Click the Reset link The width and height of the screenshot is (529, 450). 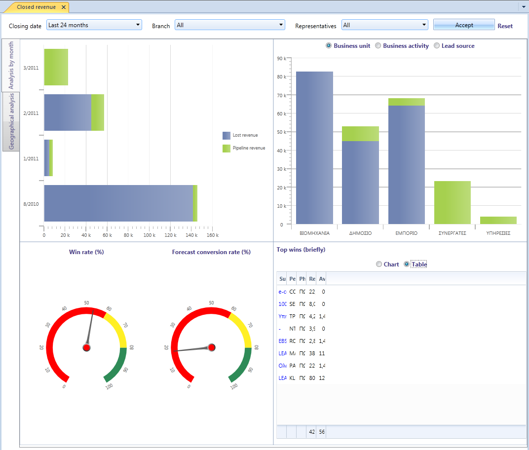[505, 26]
